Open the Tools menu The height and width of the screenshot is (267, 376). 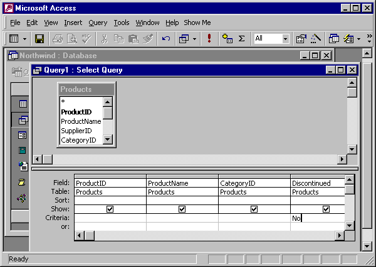tap(122, 23)
